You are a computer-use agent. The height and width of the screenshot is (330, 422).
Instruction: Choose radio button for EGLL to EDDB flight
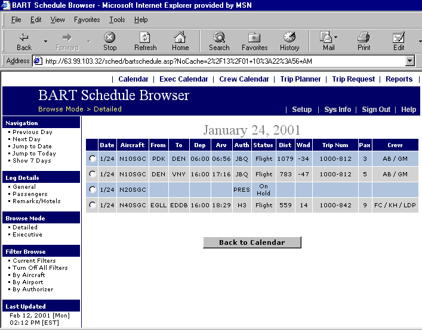(x=92, y=205)
